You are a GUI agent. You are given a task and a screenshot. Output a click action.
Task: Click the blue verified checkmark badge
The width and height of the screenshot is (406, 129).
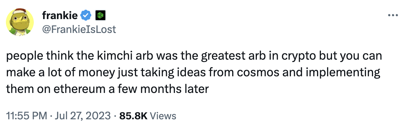[x=87, y=16]
